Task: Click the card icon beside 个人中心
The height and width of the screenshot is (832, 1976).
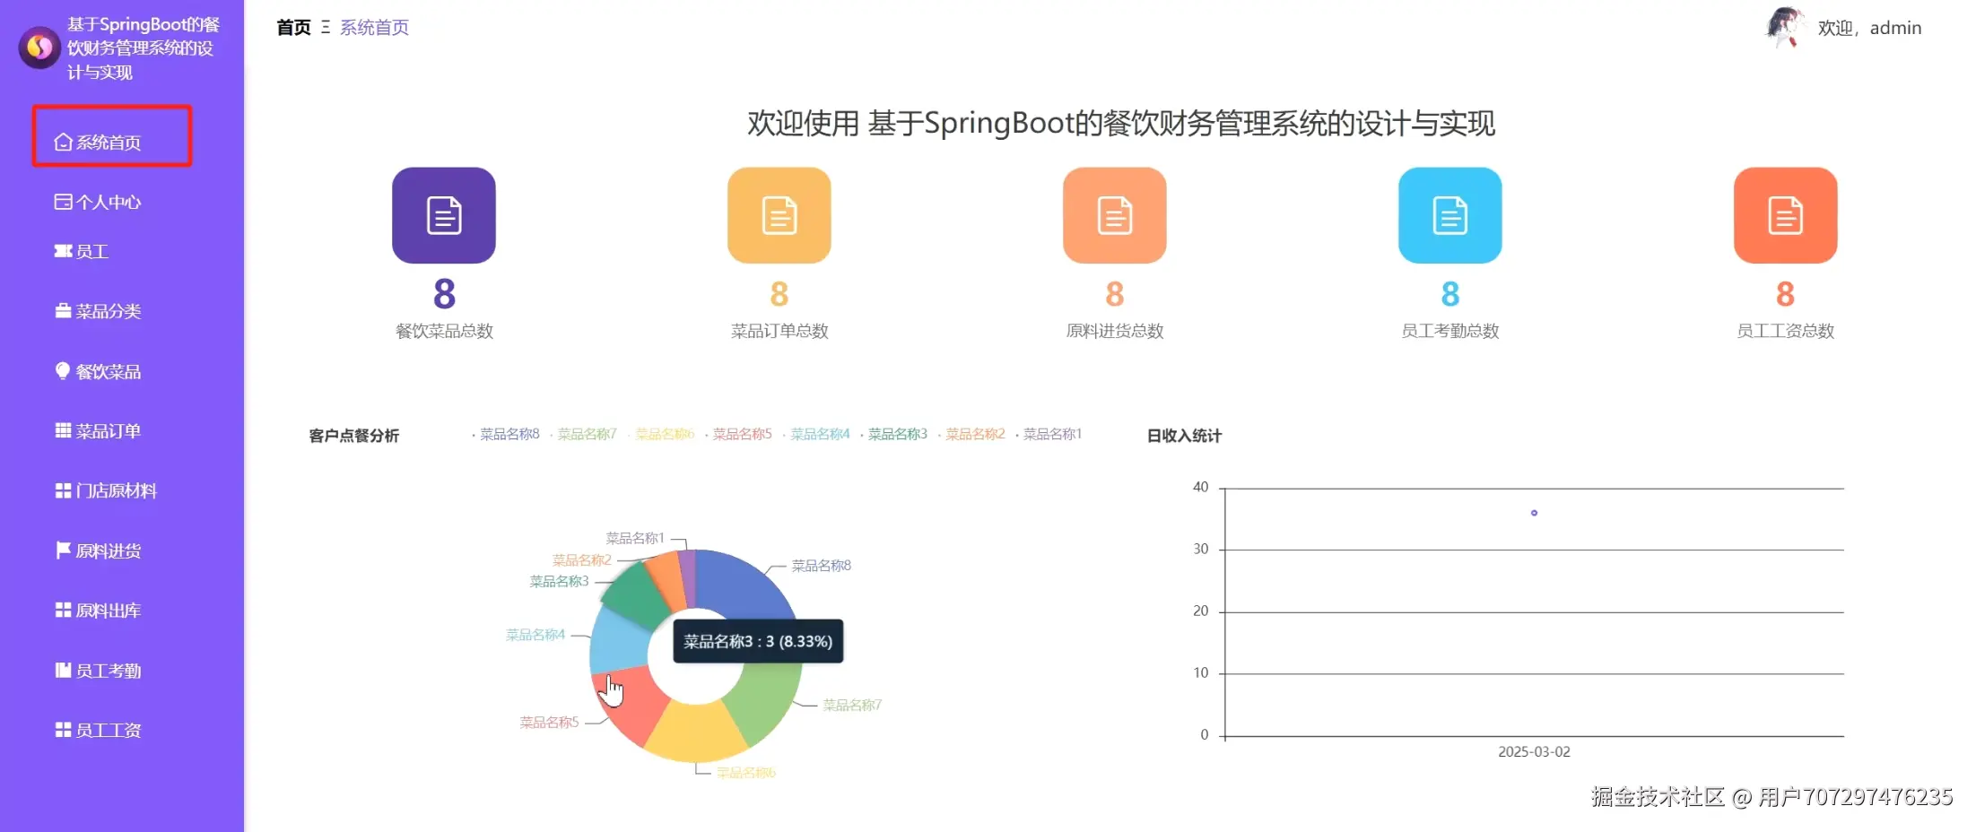Action: [63, 202]
